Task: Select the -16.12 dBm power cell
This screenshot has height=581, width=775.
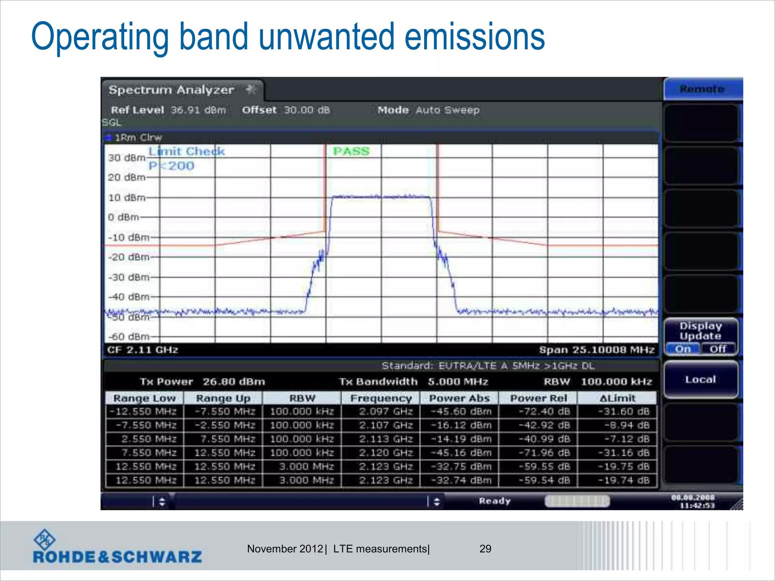Action: (459, 425)
